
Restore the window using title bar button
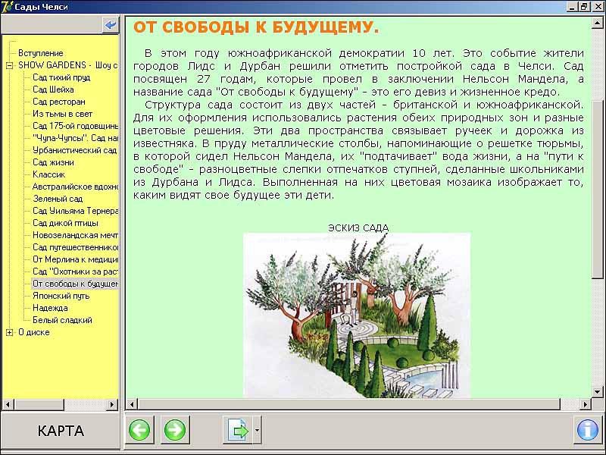pyautogui.click(x=584, y=6)
